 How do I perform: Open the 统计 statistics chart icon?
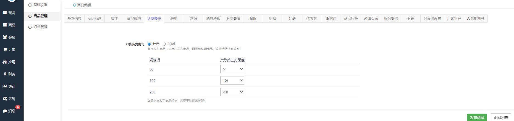(5, 86)
